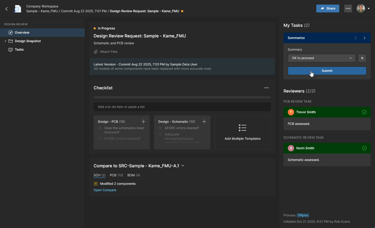The width and height of the screenshot is (375, 228).
Task: Click the paperclip Attach Files icon
Action: (96, 52)
